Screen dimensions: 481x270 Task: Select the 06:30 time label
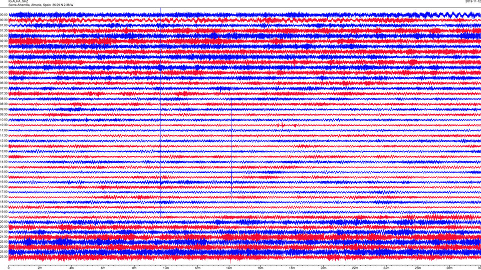tap(4, 83)
